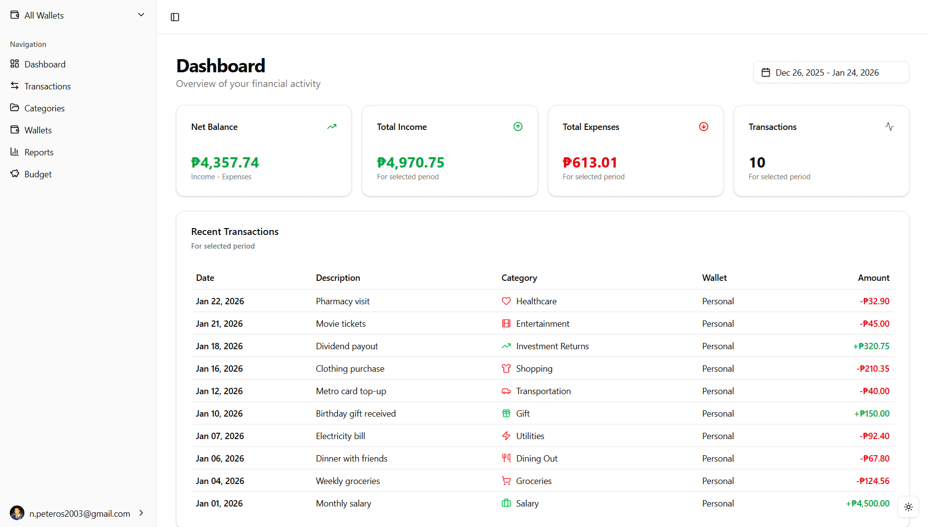Viewport: 928px width, 527px height.
Task: Click the Net Balance trending-up icon
Action: tap(332, 126)
